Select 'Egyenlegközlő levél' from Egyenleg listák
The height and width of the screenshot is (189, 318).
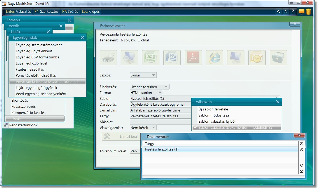[x=31, y=63]
